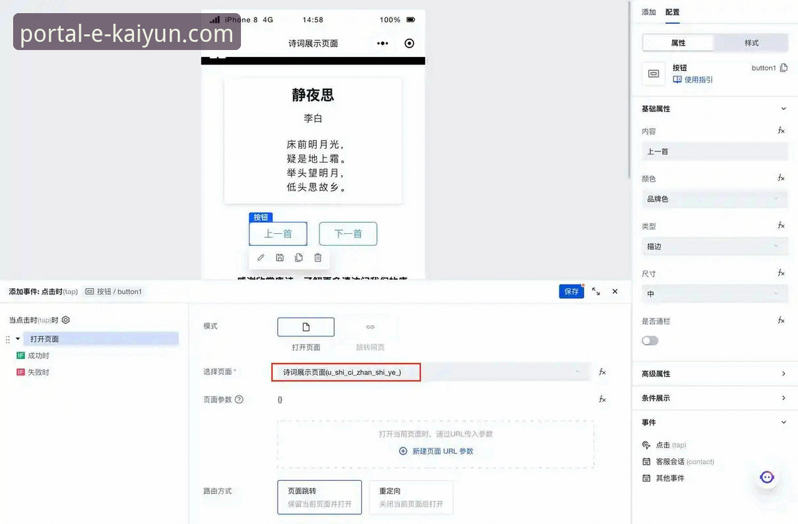This screenshot has height=524, width=798.
Task: Click the edit pencil icon under the button
Action: 261,258
